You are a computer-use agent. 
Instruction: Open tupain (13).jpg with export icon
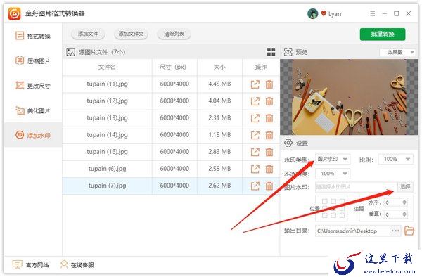point(255,118)
